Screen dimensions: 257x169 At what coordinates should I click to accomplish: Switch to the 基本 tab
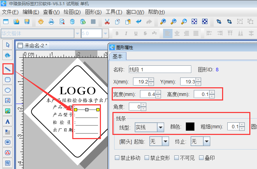[x=118, y=57]
